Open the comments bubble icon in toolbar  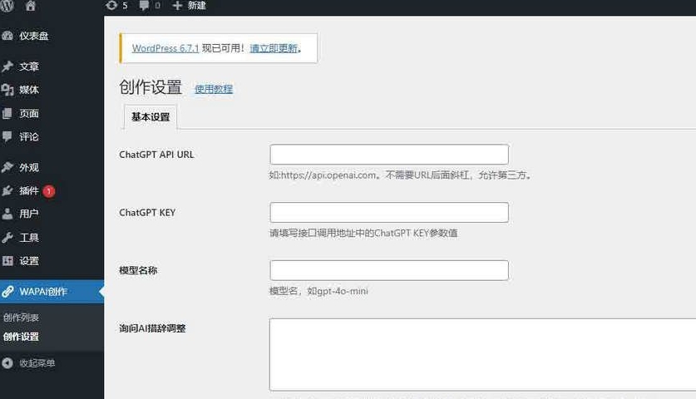(150, 5)
